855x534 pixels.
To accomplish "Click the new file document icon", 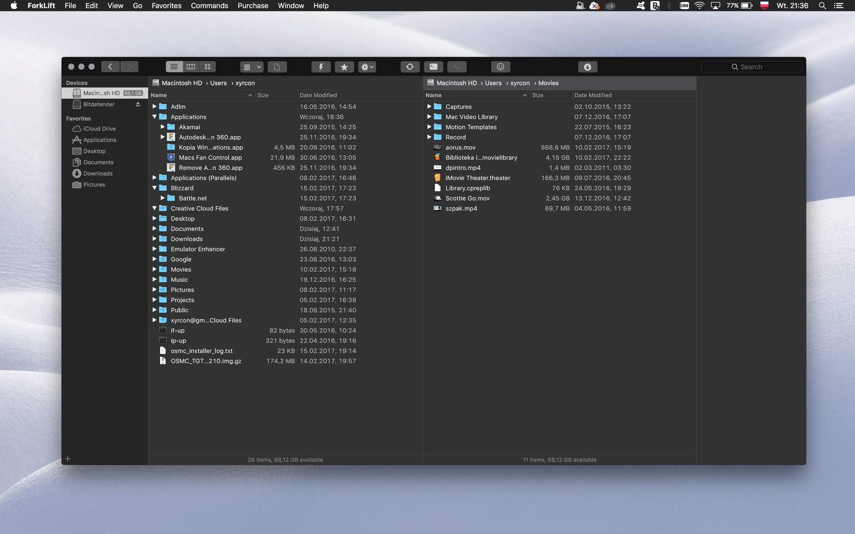I will pyautogui.click(x=277, y=67).
